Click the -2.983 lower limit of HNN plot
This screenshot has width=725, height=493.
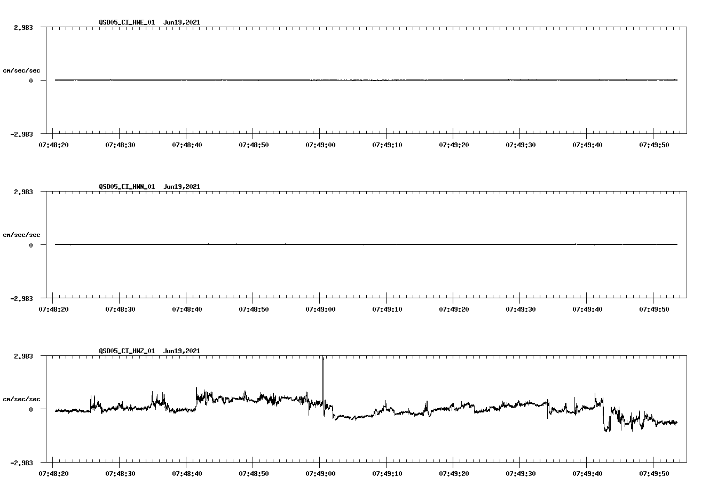pyautogui.click(x=21, y=299)
